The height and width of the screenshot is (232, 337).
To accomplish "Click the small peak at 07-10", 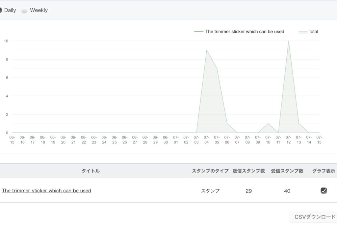I will tap(268, 124).
